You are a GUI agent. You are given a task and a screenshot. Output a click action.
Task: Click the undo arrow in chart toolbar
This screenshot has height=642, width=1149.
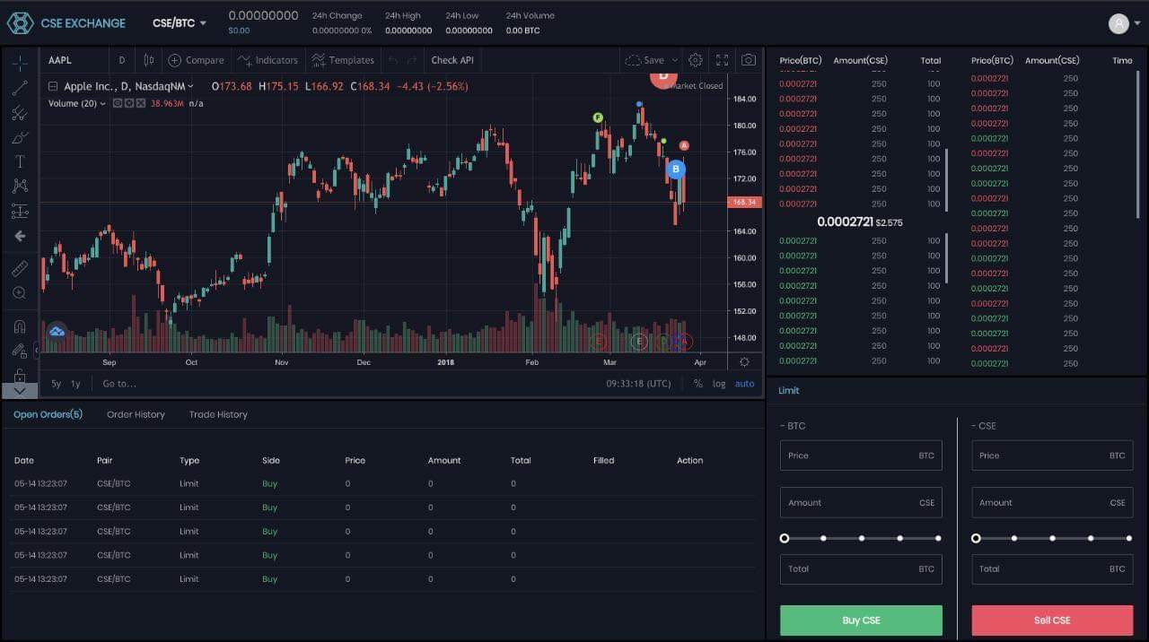(393, 60)
